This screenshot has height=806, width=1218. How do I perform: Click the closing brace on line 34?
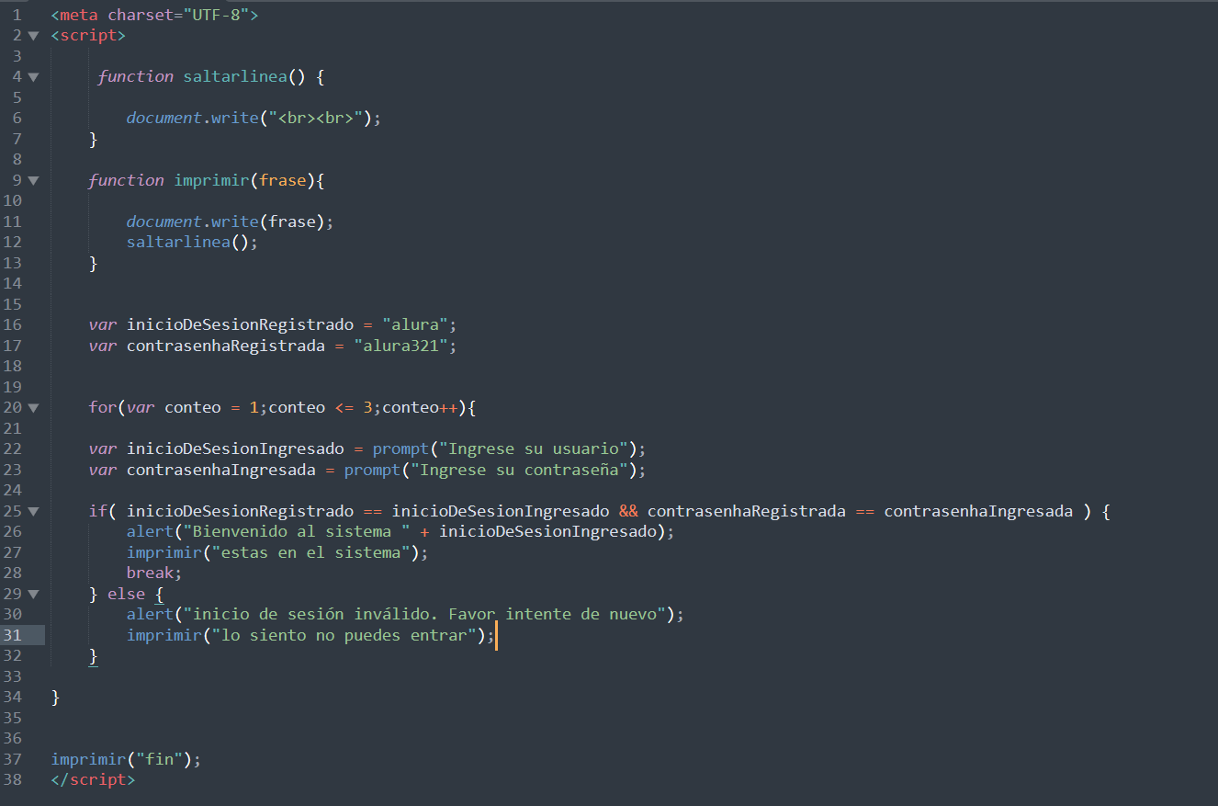tap(55, 698)
